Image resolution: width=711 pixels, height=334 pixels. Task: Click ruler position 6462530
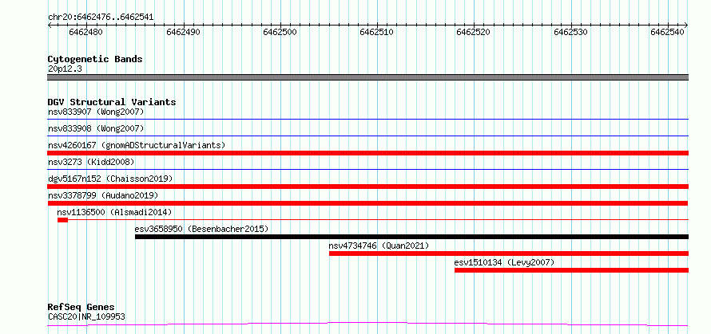(x=570, y=32)
